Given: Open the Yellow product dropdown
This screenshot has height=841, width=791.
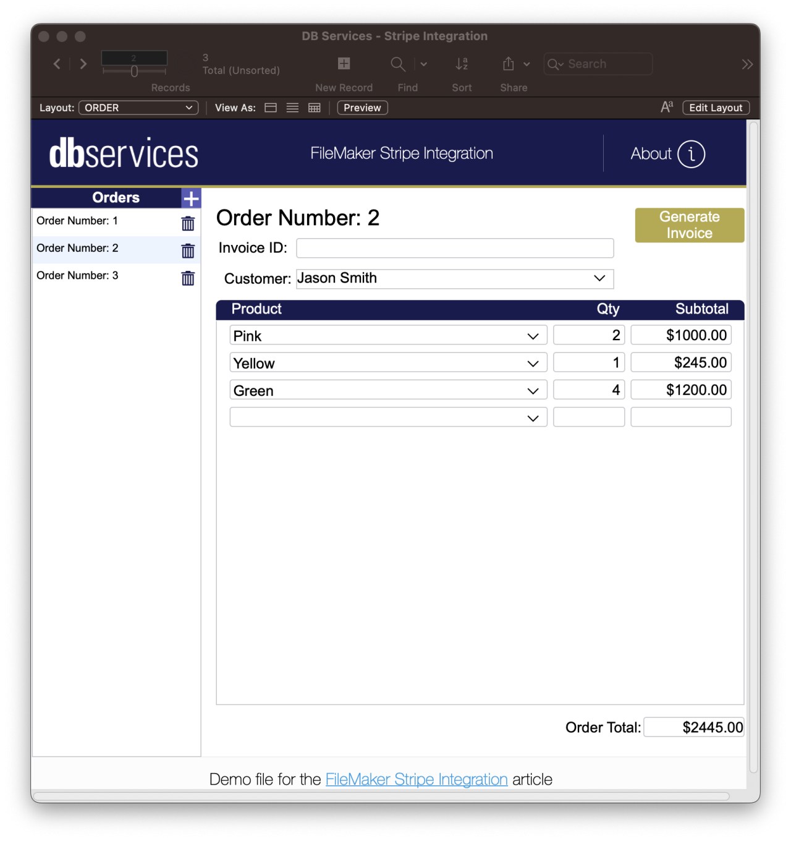Looking at the screenshot, I should click(388, 362).
